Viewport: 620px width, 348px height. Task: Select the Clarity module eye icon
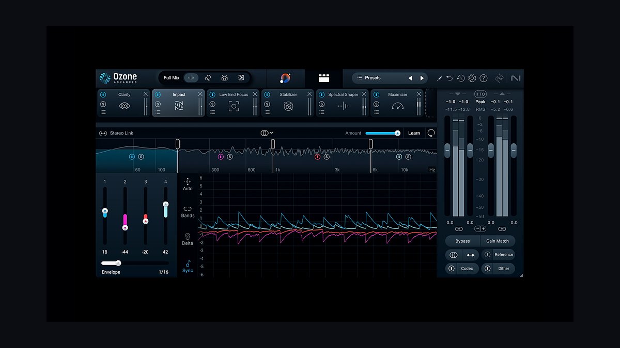click(124, 106)
